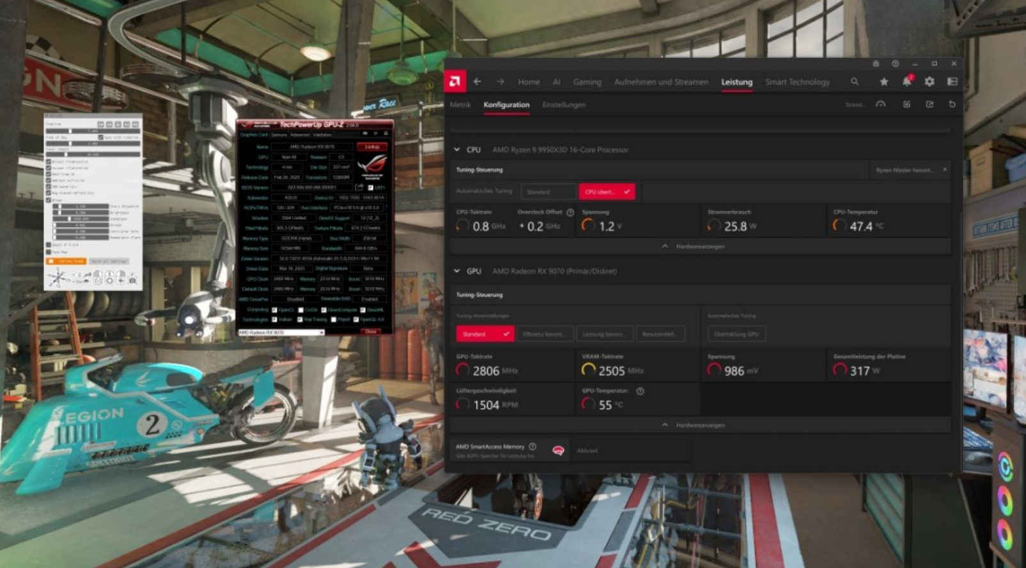Show GPU-Temperatur info icon
The image size is (1026, 568).
[640, 391]
